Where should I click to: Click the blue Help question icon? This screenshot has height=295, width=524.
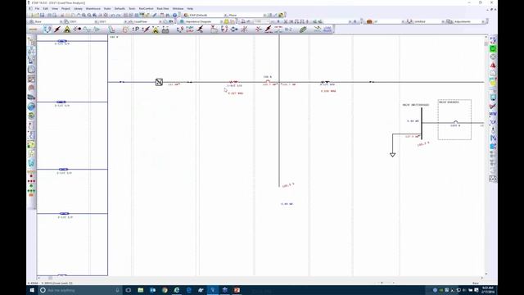[174, 16]
